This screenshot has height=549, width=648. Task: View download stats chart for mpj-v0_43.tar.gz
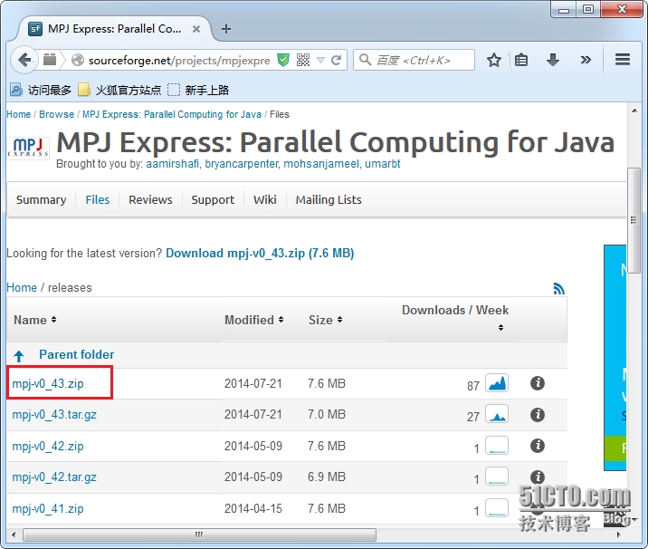[497, 415]
